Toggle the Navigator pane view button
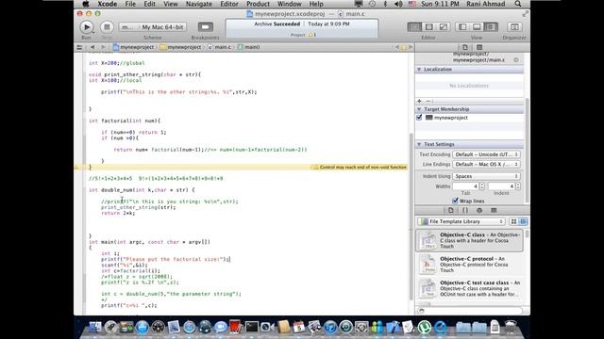The width and height of the screenshot is (604, 339). pos(462,27)
